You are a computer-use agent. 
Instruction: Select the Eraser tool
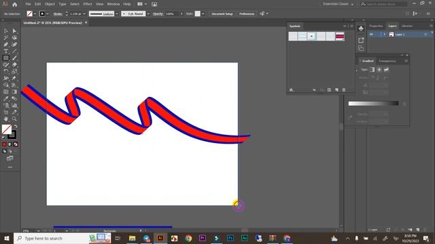click(14, 65)
